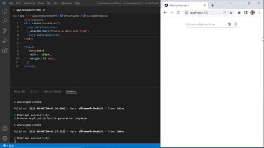Switch to the OUTPUT panel tab
This screenshot has height=148, width=264.
tap(34, 92)
